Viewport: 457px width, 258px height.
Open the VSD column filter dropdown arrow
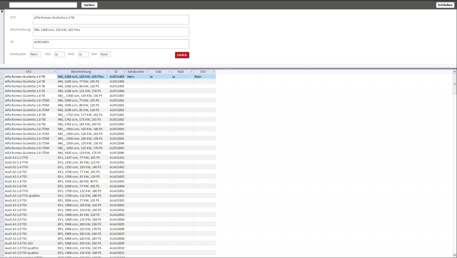(169, 72)
